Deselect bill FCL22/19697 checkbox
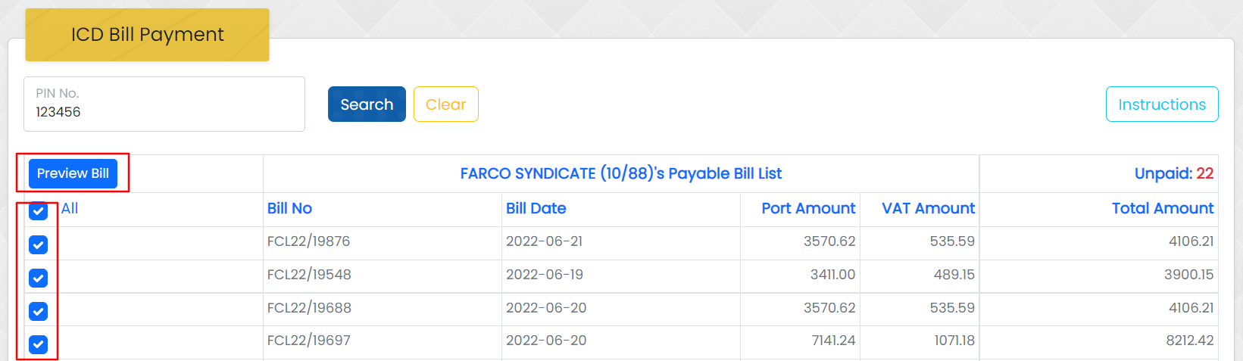Viewport: 1243px width, 361px height. point(39,344)
